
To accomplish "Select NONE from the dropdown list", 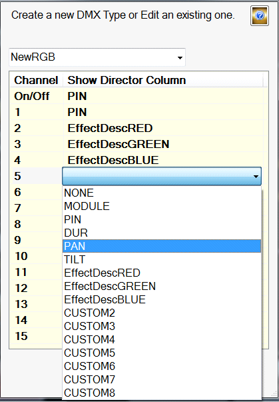I will [162, 193].
